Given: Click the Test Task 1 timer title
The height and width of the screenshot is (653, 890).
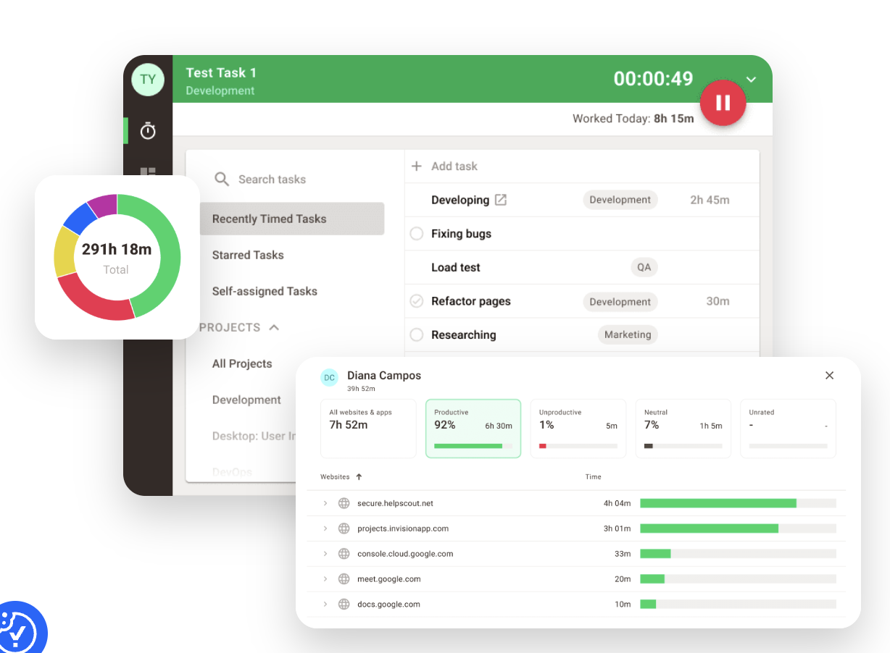Looking at the screenshot, I should coord(221,72).
